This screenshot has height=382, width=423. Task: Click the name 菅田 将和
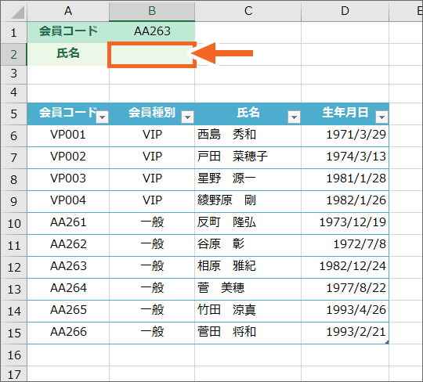pyautogui.click(x=226, y=332)
